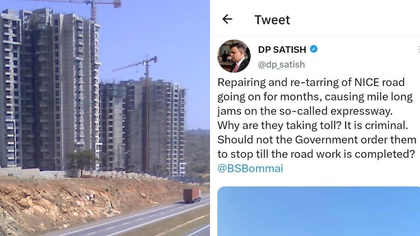Viewport: 420px width, 236px height.
Task: Click the empty highway lanes in the photo
Action: coord(139,221)
